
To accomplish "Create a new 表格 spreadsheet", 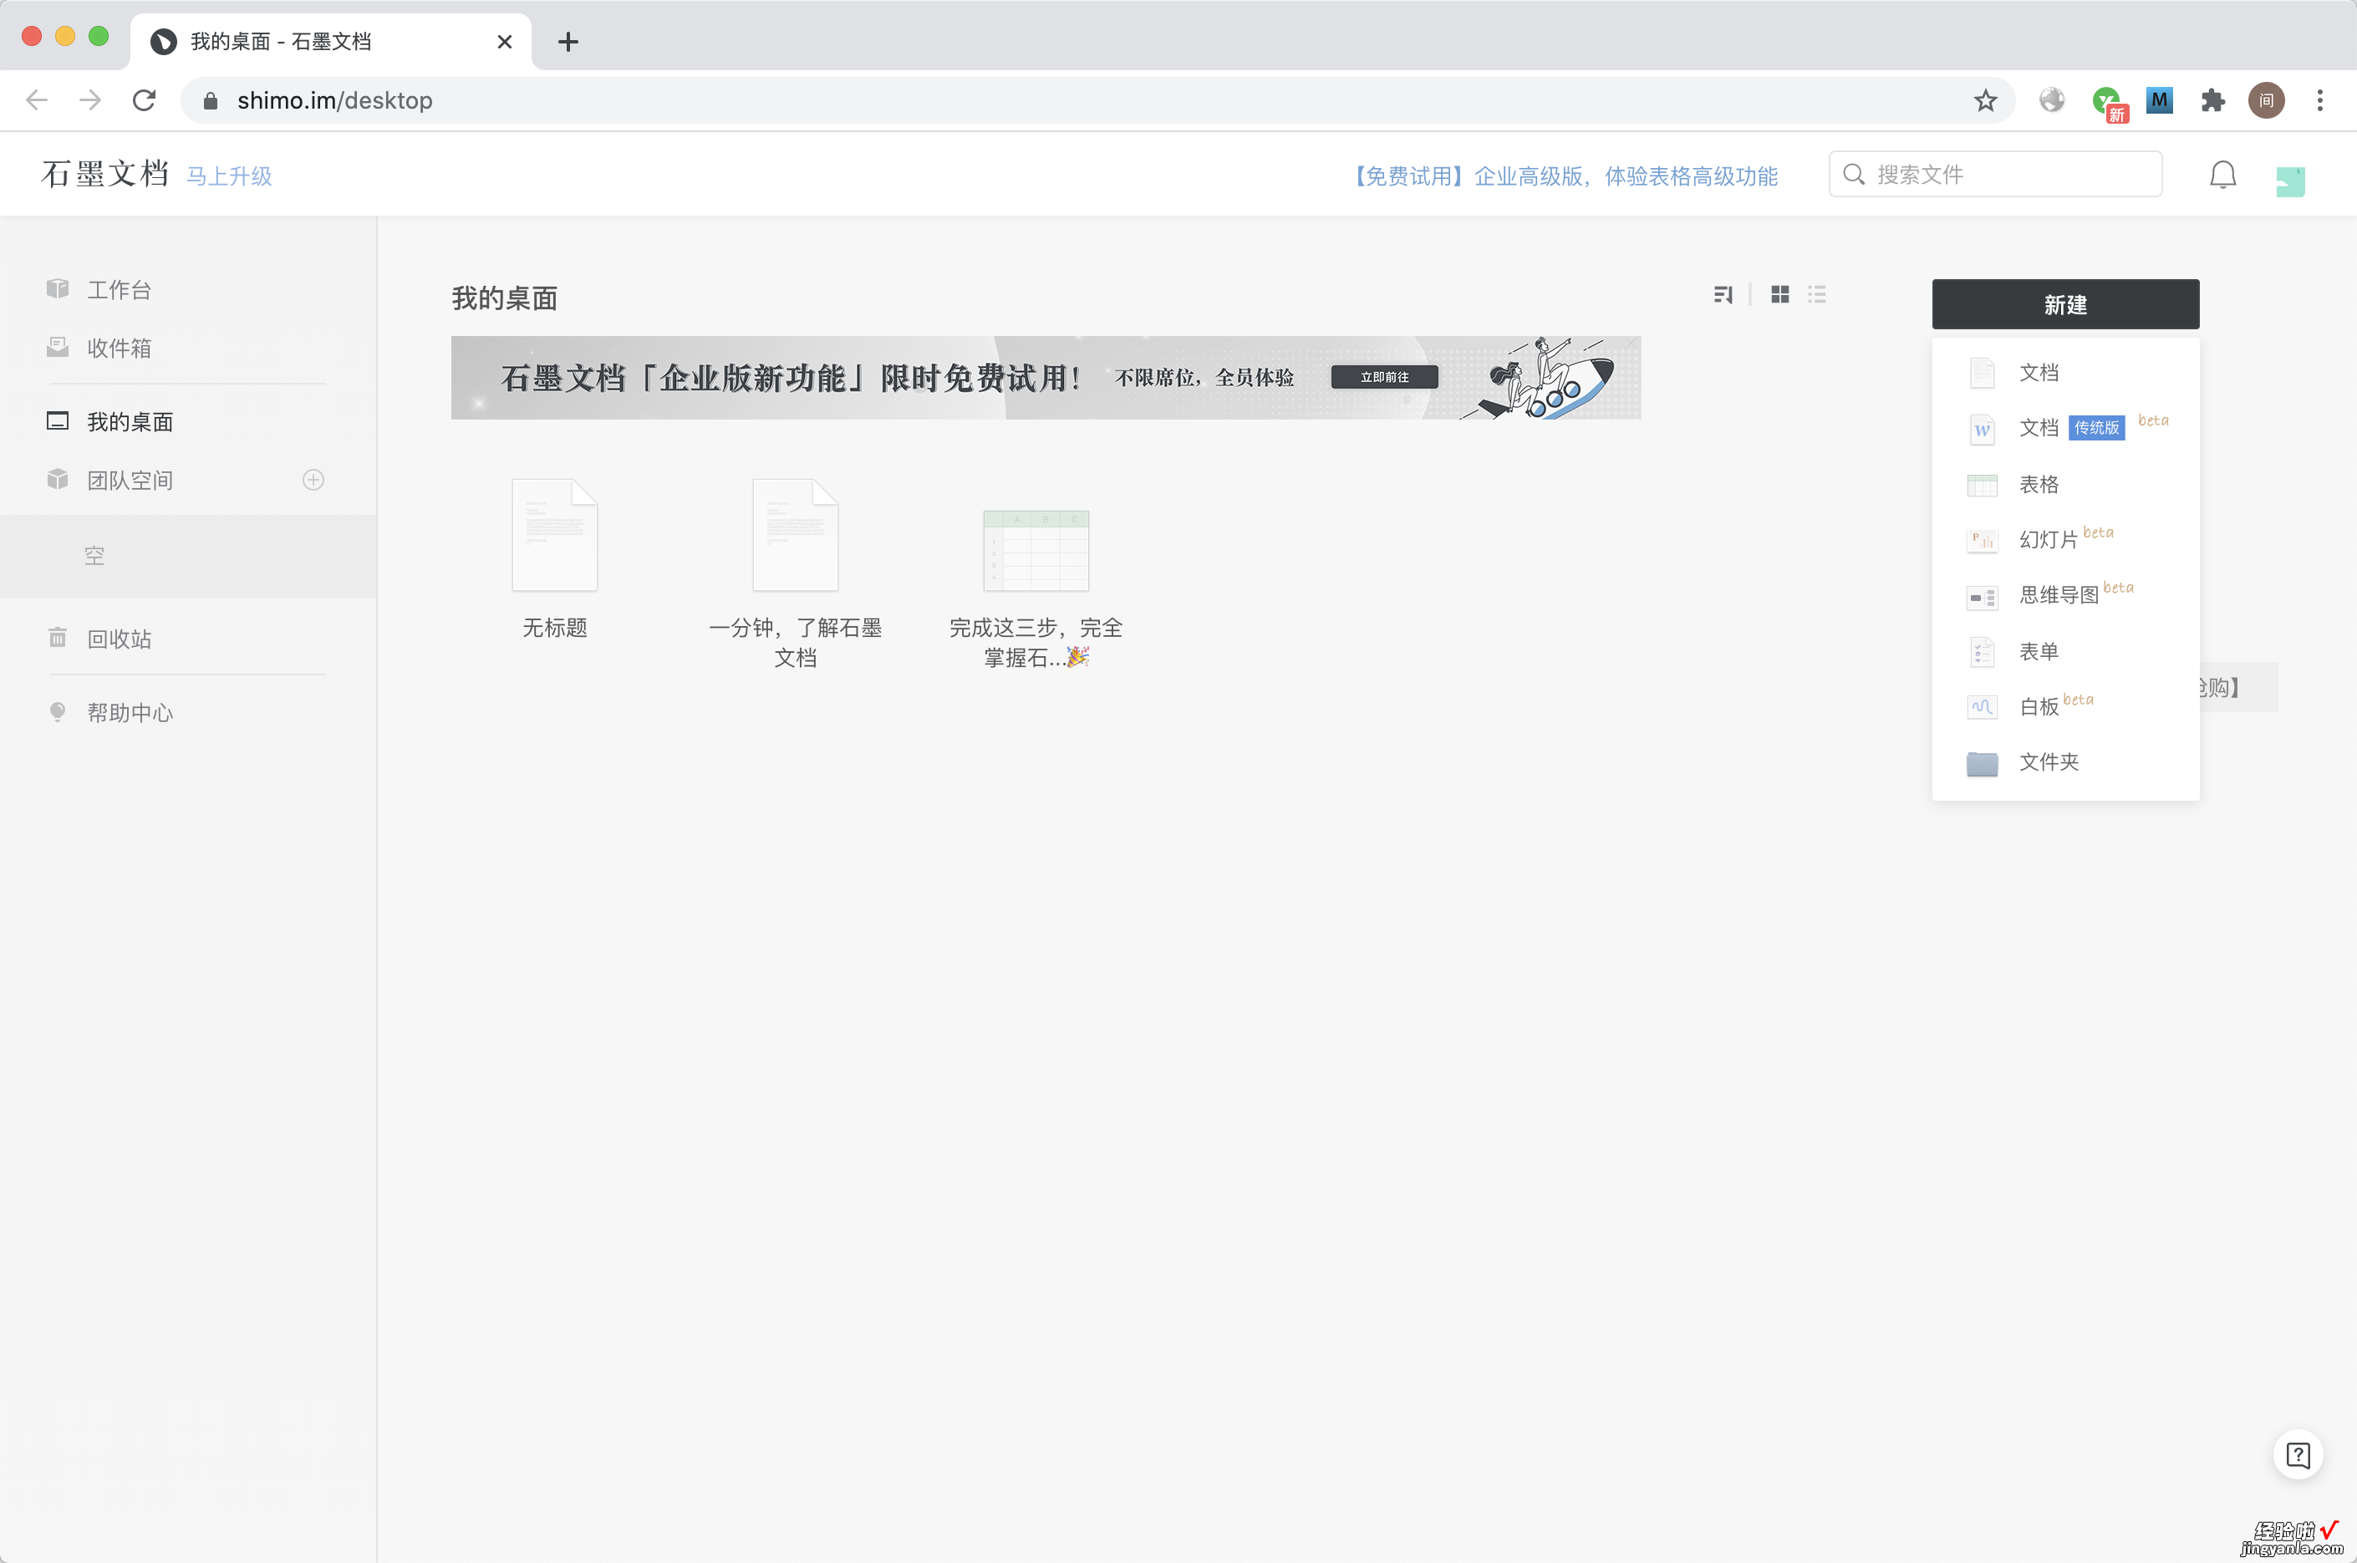I will click(x=2065, y=485).
